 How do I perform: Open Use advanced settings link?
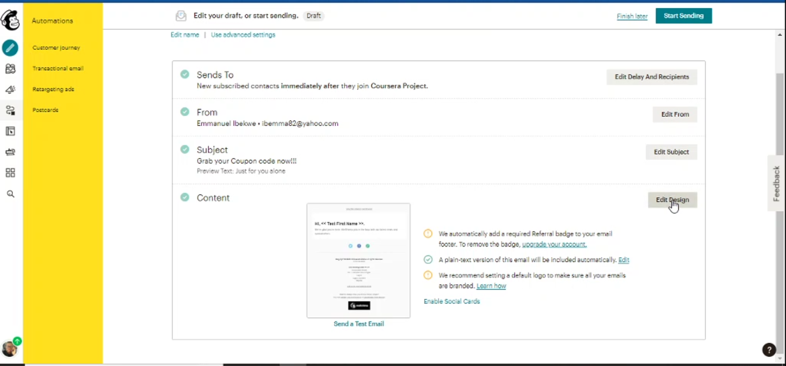click(x=243, y=35)
